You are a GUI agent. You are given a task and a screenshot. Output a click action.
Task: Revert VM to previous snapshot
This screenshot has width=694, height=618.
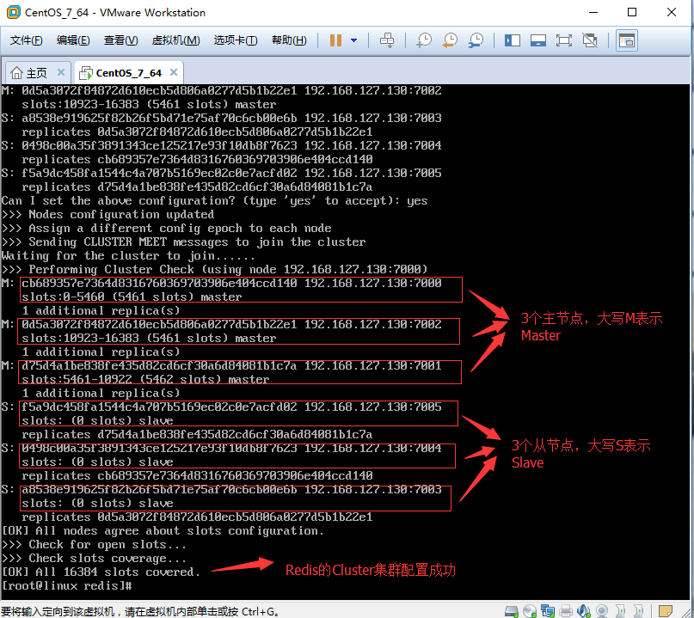pos(450,40)
